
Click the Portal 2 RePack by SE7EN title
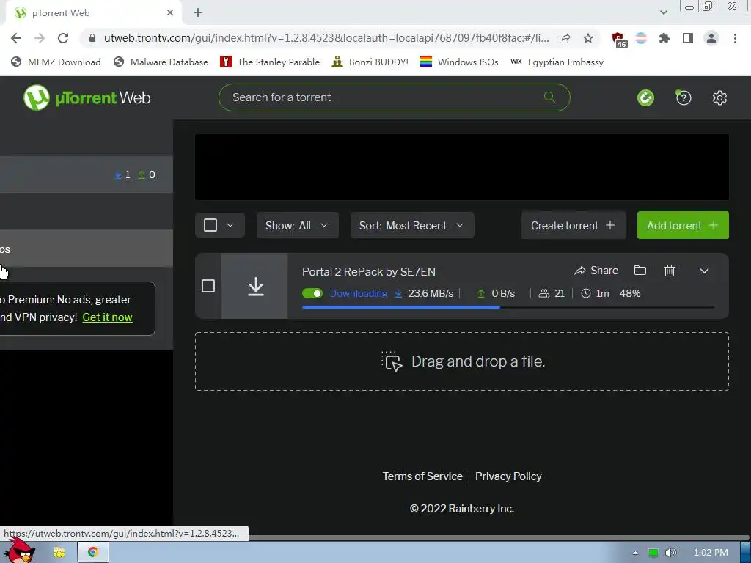point(369,271)
